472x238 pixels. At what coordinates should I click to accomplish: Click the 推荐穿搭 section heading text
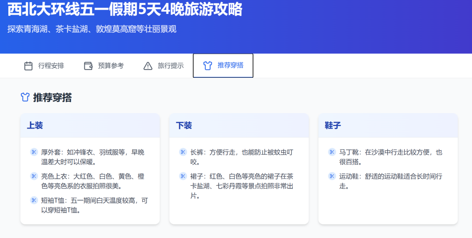(x=52, y=97)
